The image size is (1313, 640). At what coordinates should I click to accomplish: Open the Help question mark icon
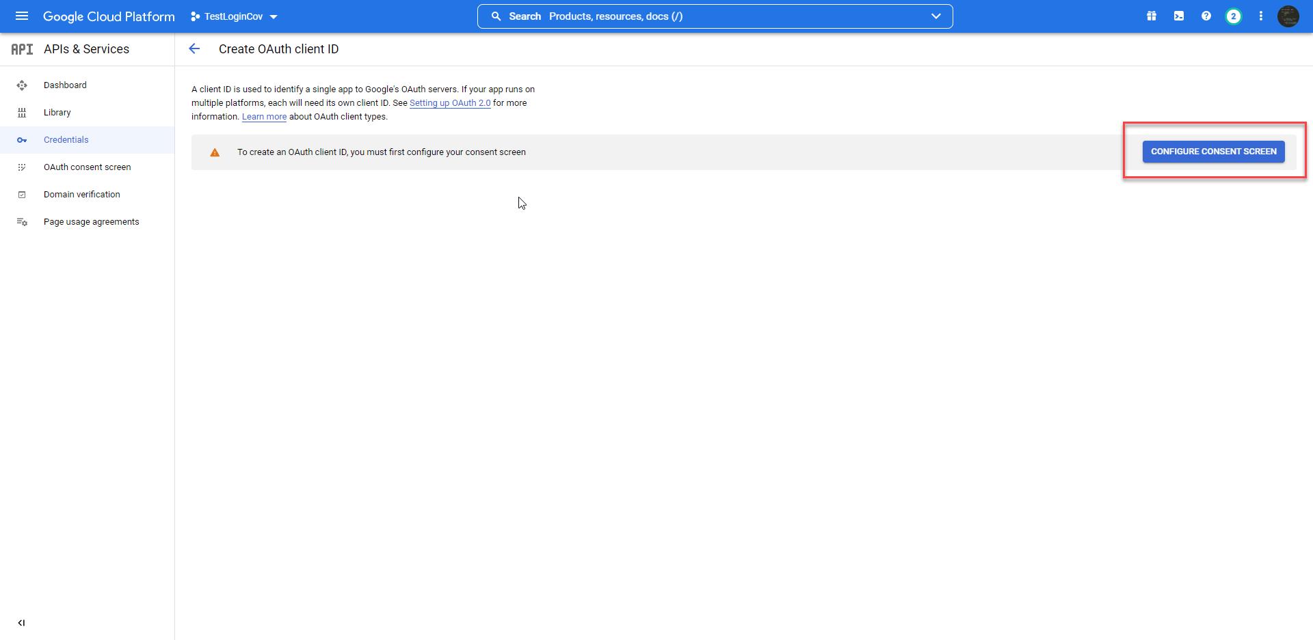[x=1206, y=16]
